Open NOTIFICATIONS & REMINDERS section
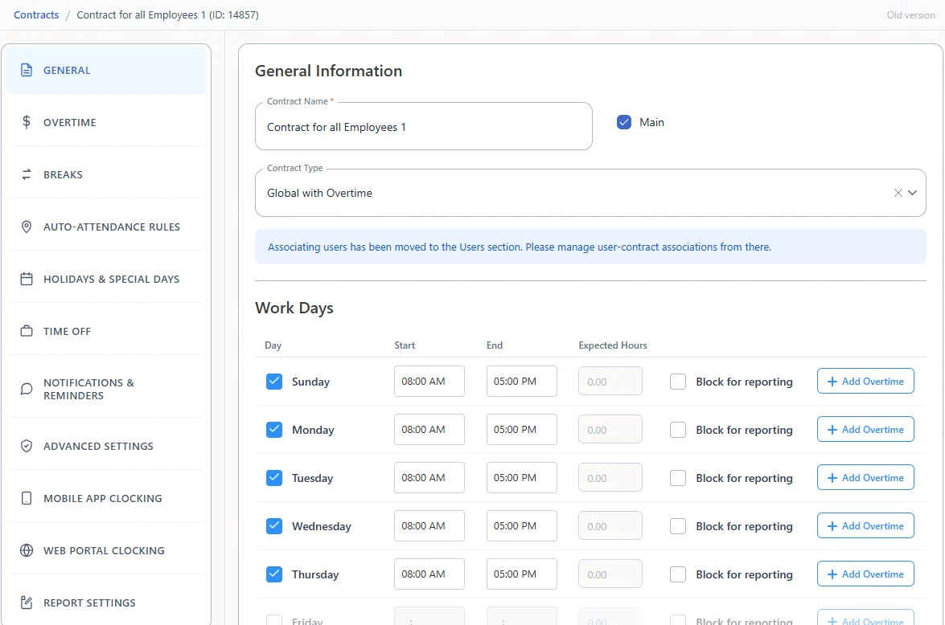This screenshot has width=945, height=625. pyautogui.click(x=106, y=389)
